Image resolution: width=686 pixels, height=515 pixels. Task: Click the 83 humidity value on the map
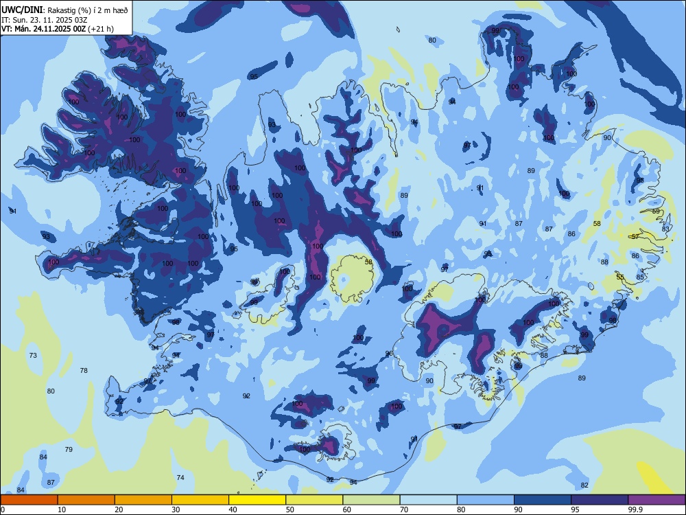tap(665, 229)
